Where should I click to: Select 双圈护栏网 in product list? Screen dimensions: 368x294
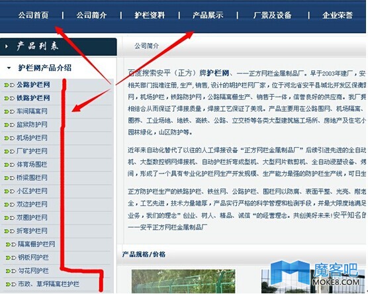(x=32, y=218)
